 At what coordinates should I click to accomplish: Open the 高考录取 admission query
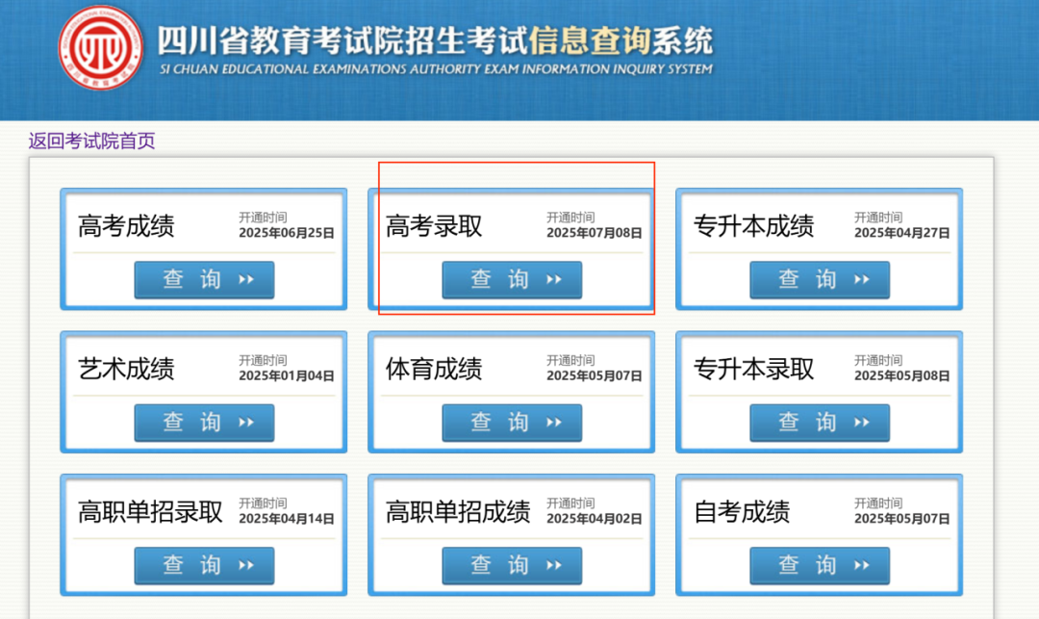coord(512,279)
